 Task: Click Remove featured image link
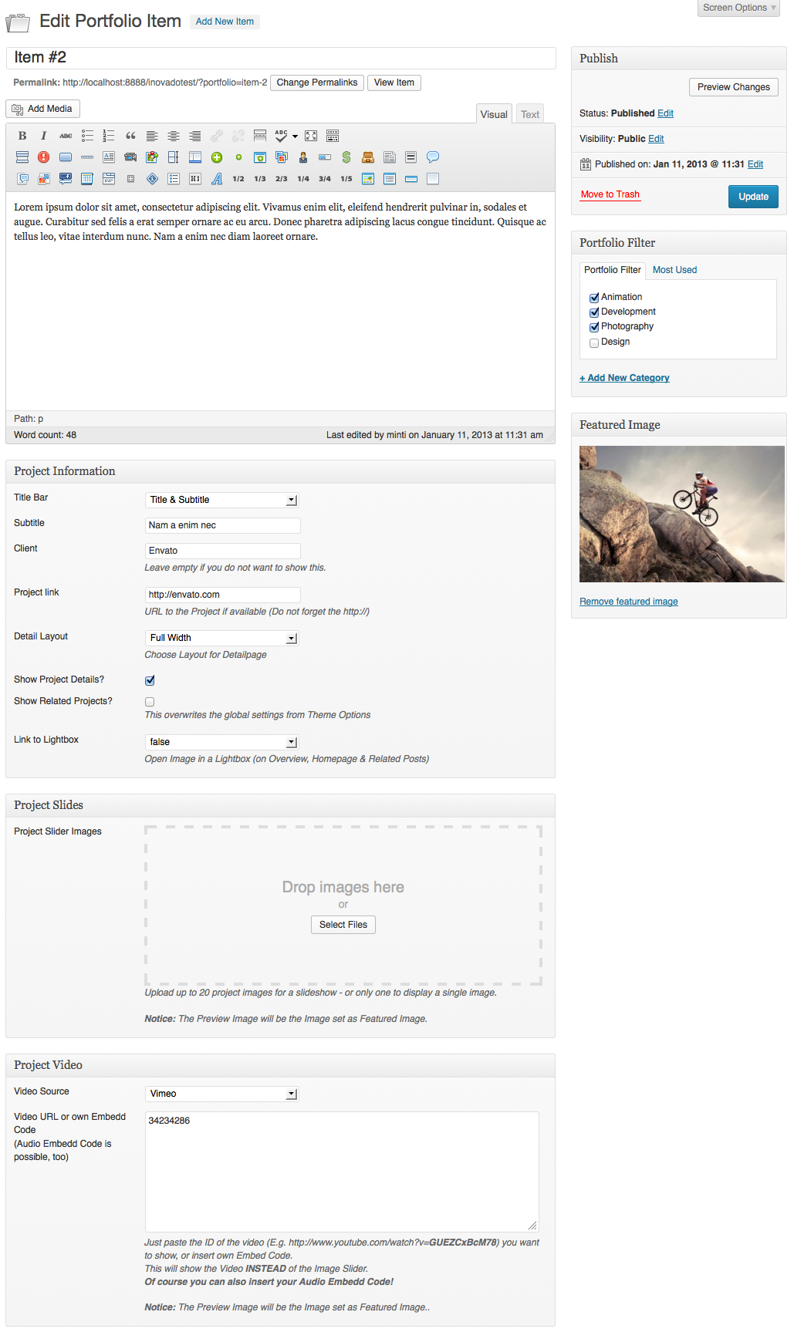[629, 602]
